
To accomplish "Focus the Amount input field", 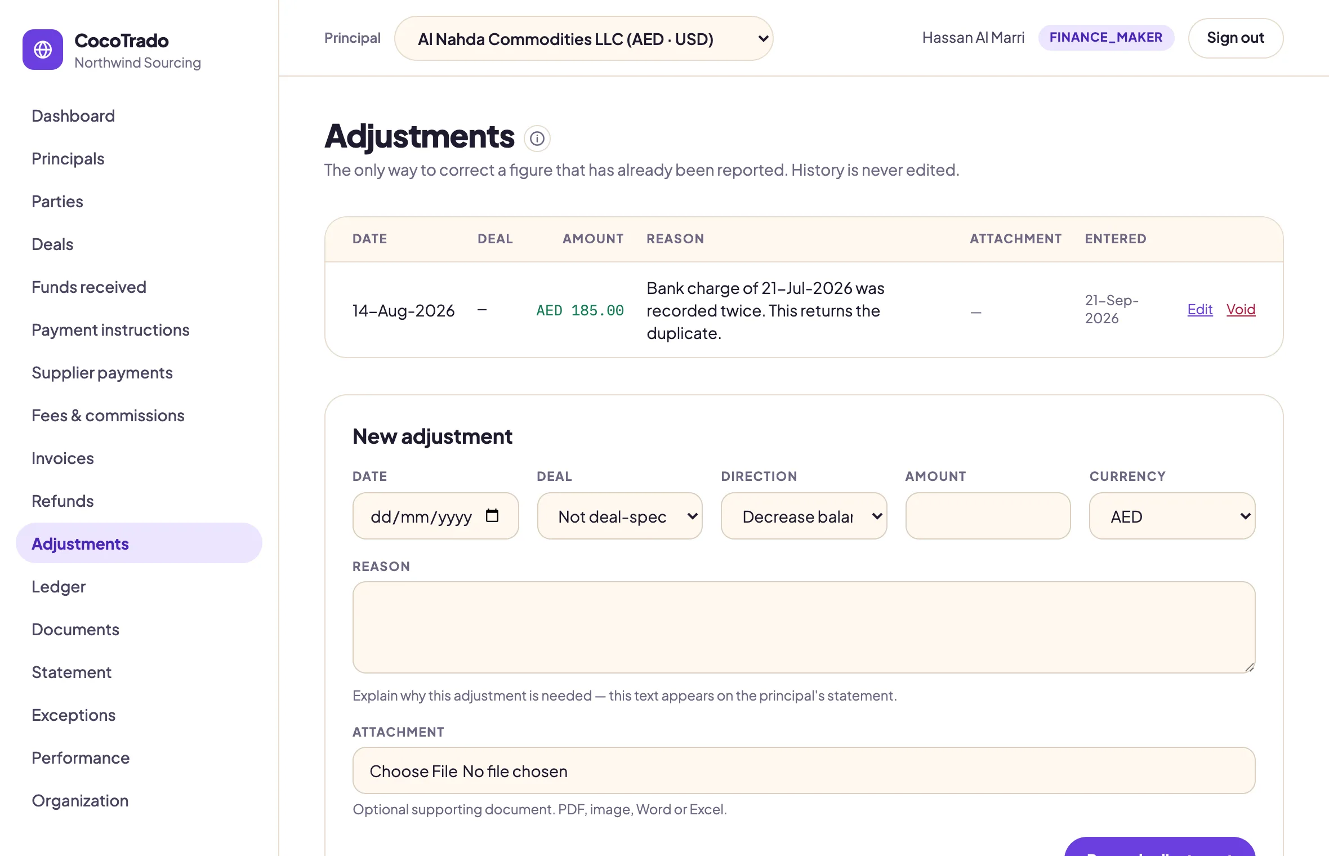I will 988,516.
